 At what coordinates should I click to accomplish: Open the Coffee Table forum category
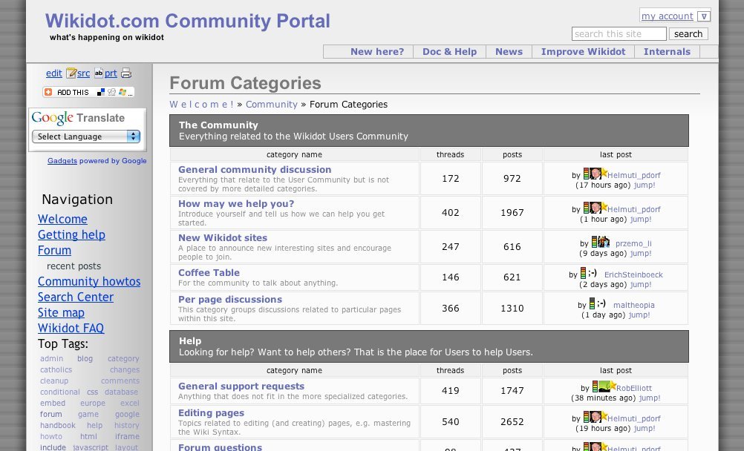pos(209,272)
